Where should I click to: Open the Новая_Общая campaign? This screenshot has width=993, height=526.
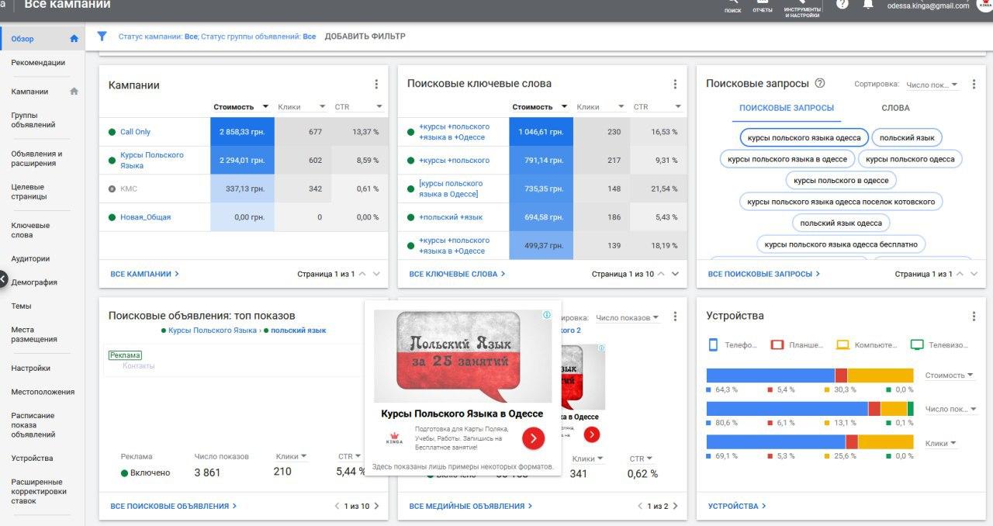click(145, 217)
